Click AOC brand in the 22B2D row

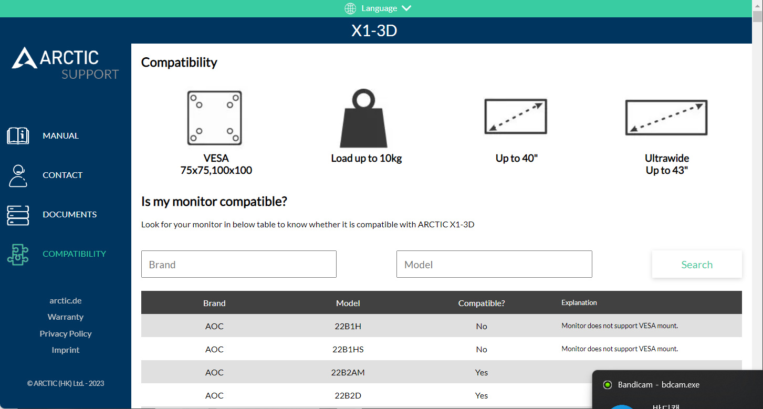tap(214, 395)
